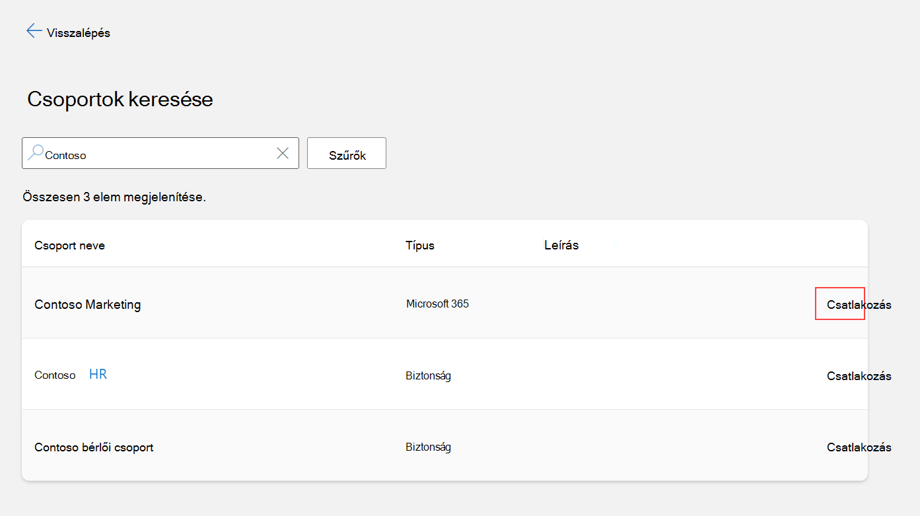Click the Összesen 3 elem results text
Image resolution: width=920 pixels, height=516 pixels.
[114, 197]
